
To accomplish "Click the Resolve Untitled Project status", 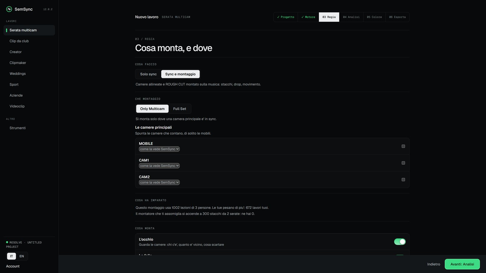I will coord(24,244).
